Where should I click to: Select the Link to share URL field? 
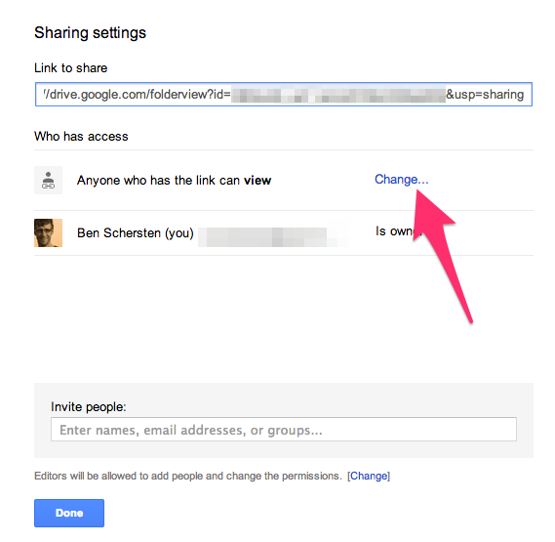click(284, 95)
